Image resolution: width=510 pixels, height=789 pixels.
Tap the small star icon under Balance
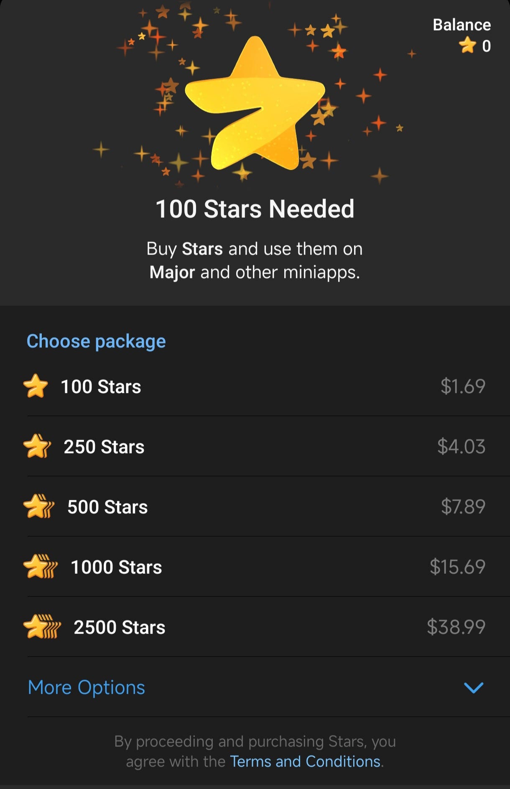point(467,45)
